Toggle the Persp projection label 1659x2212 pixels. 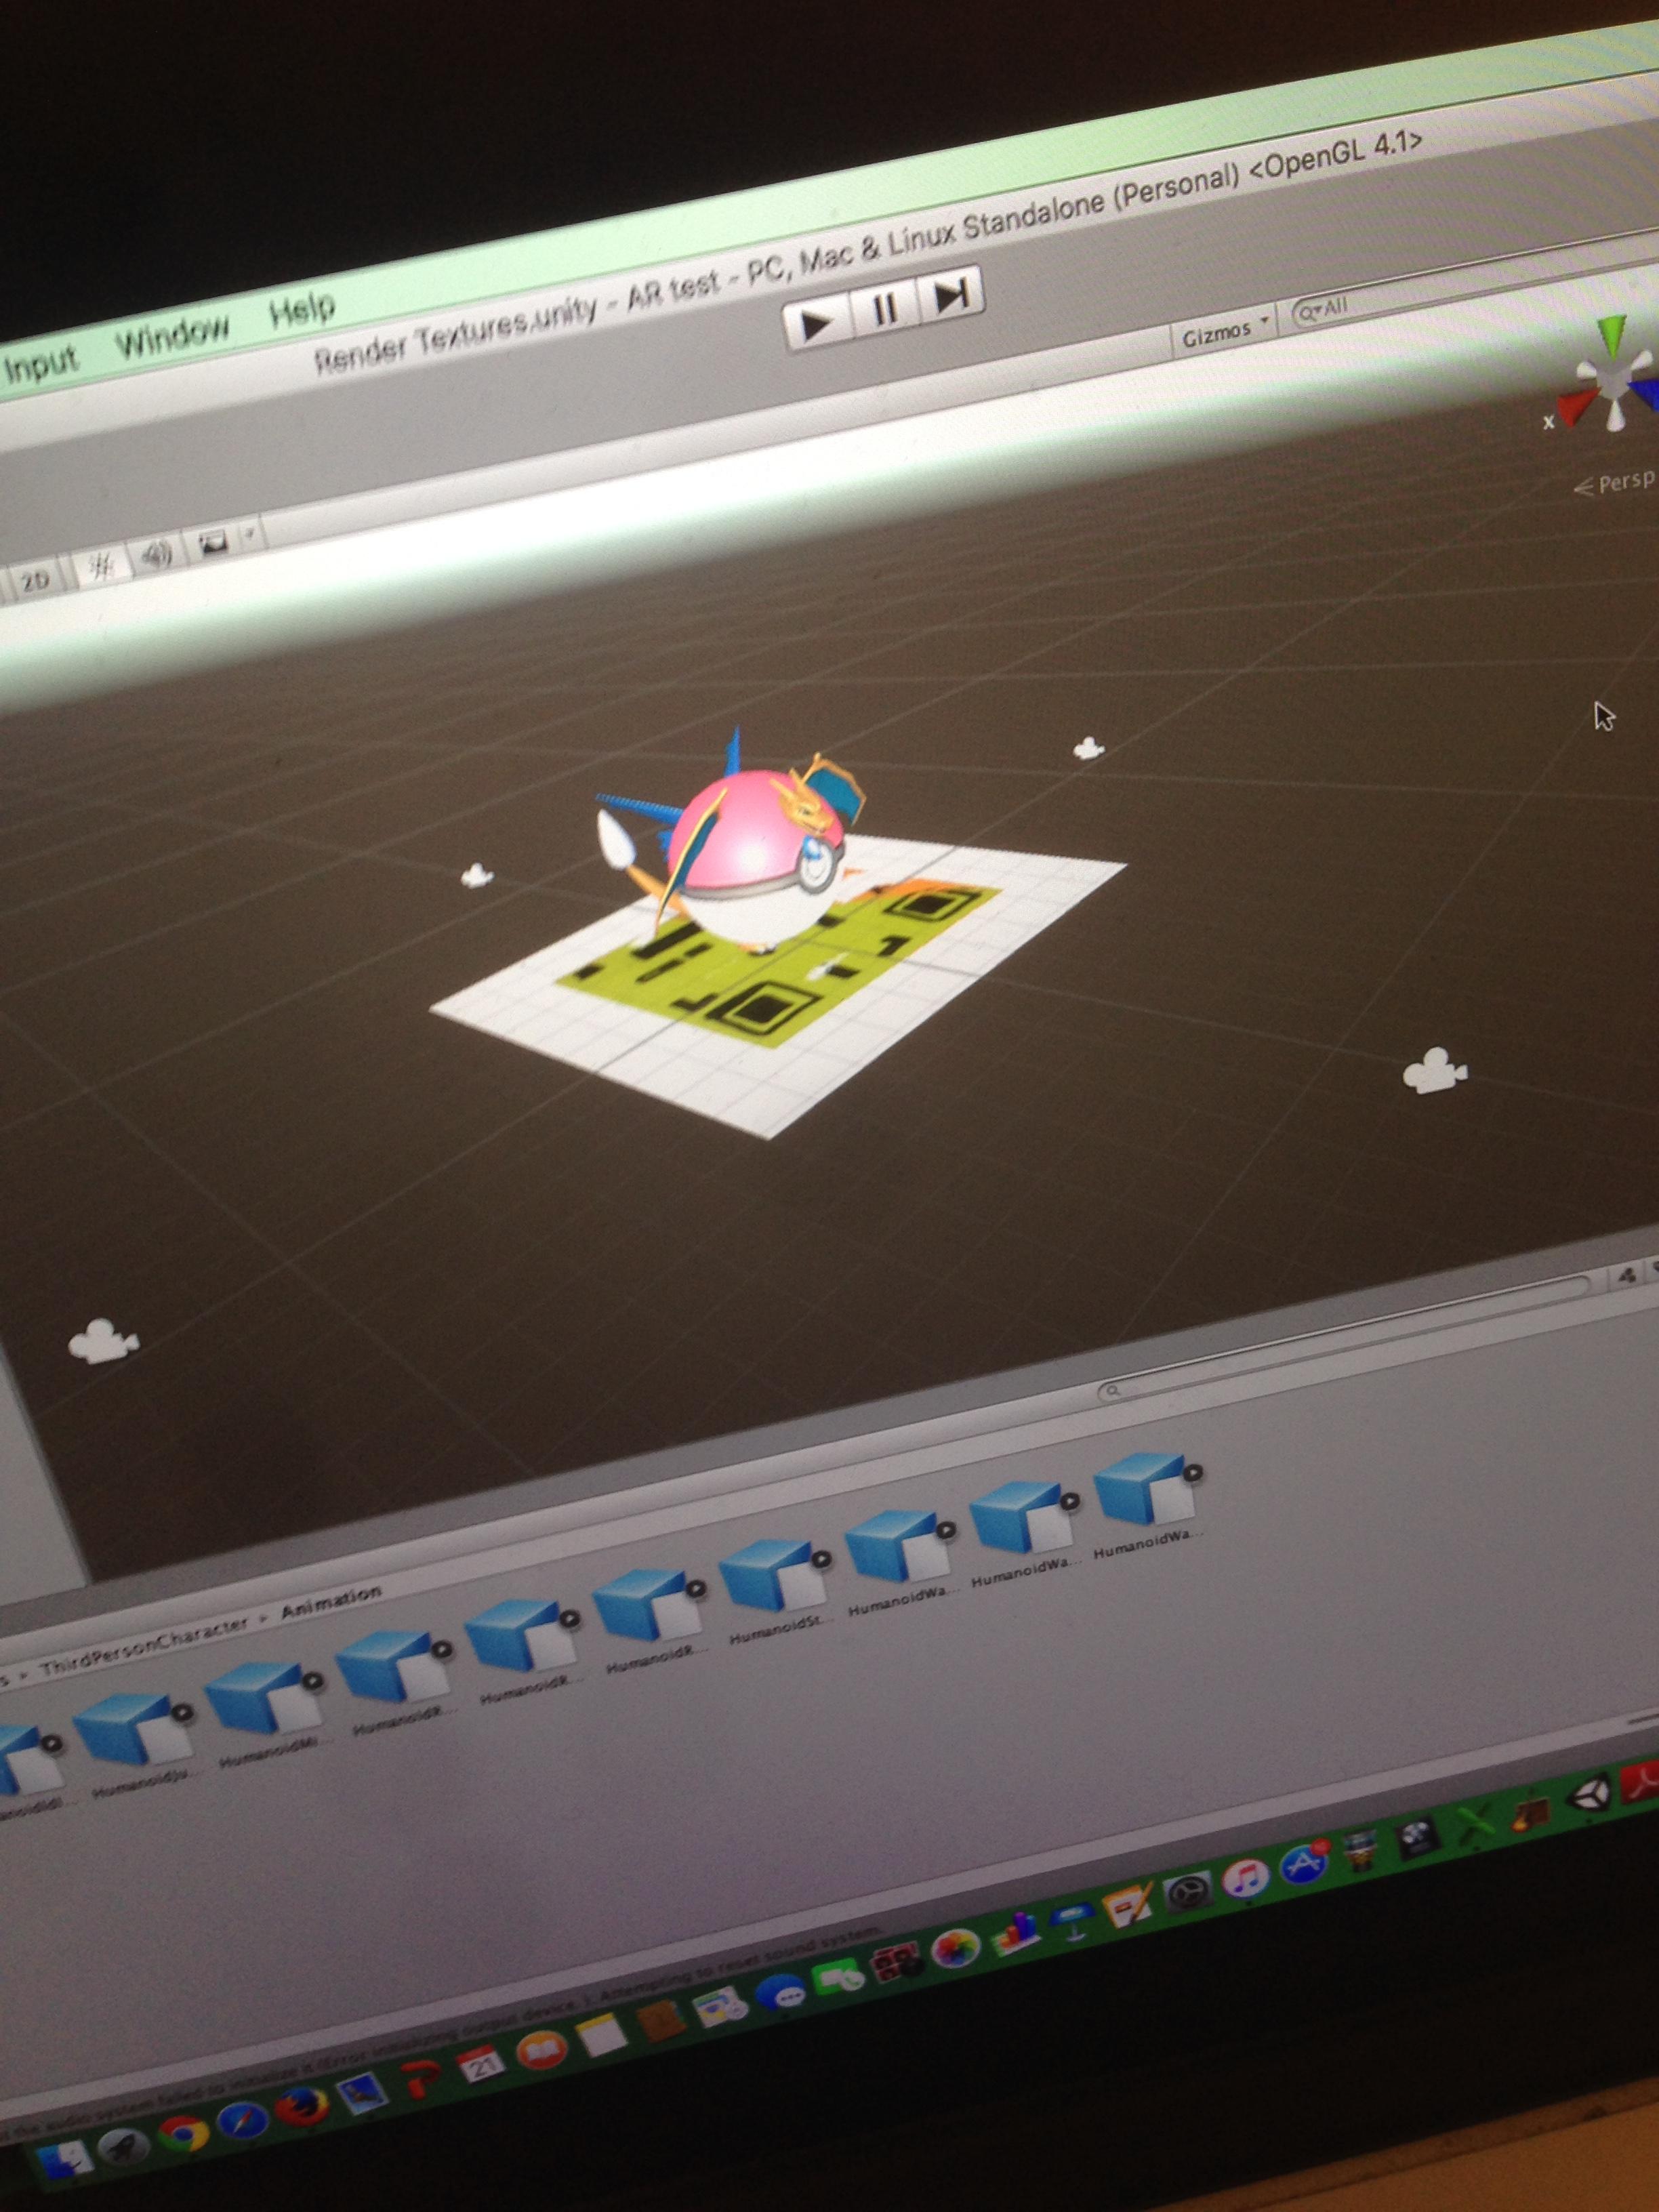coord(1615,484)
